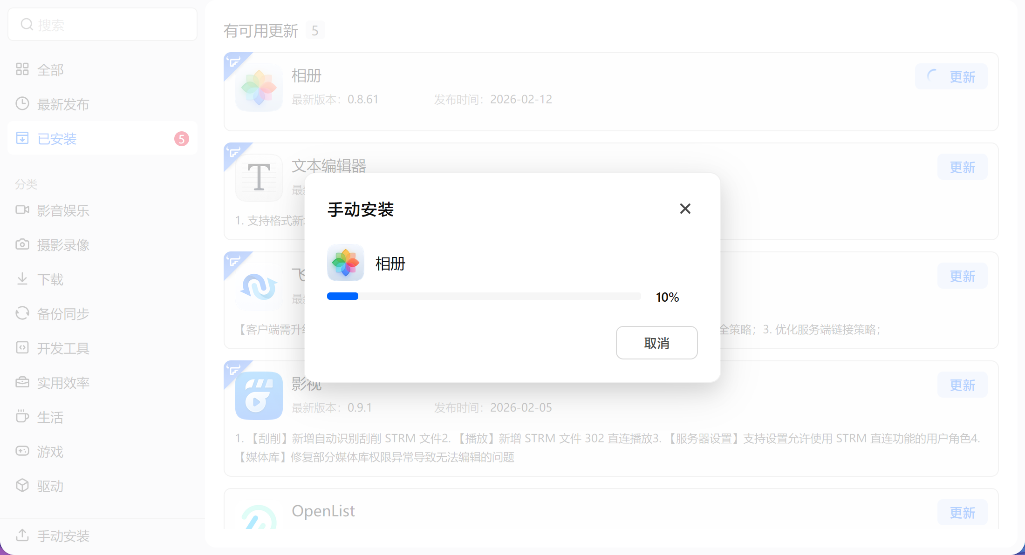
Task: Switch to the 全部 category
Action: [50, 69]
